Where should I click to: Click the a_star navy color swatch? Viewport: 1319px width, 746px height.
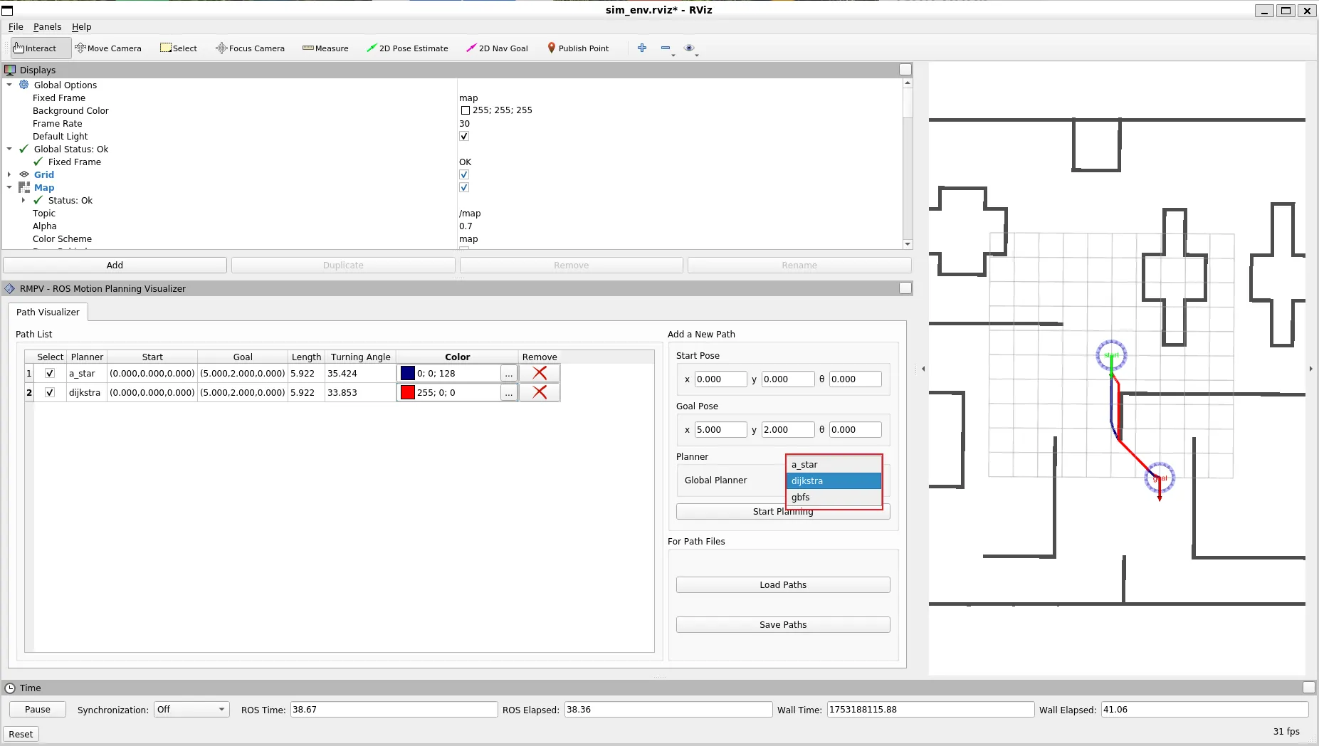(408, 373)
